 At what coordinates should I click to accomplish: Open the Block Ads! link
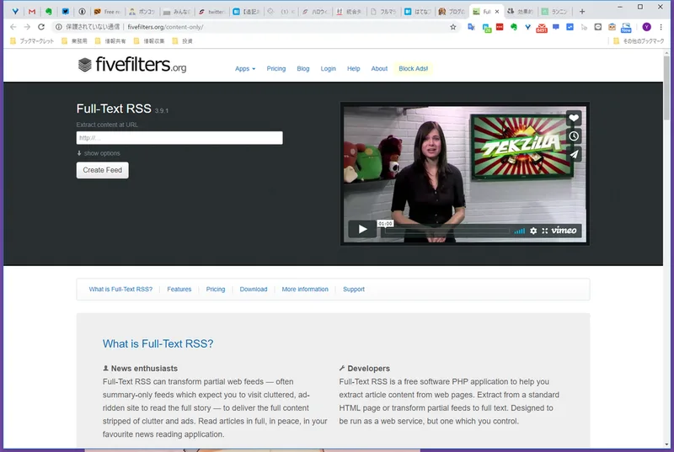pyautogui.click(x=413, y=69)
